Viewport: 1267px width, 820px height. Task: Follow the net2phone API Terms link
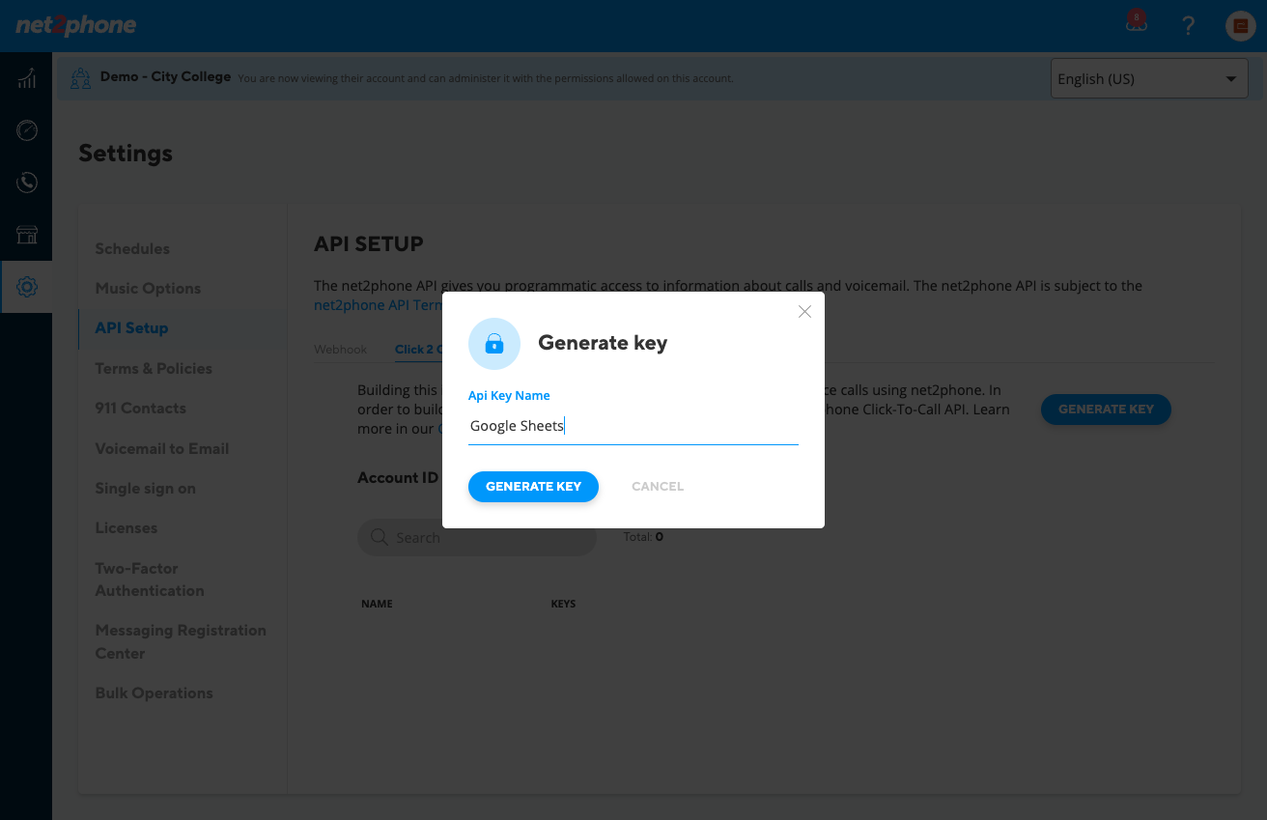point(378,305)
